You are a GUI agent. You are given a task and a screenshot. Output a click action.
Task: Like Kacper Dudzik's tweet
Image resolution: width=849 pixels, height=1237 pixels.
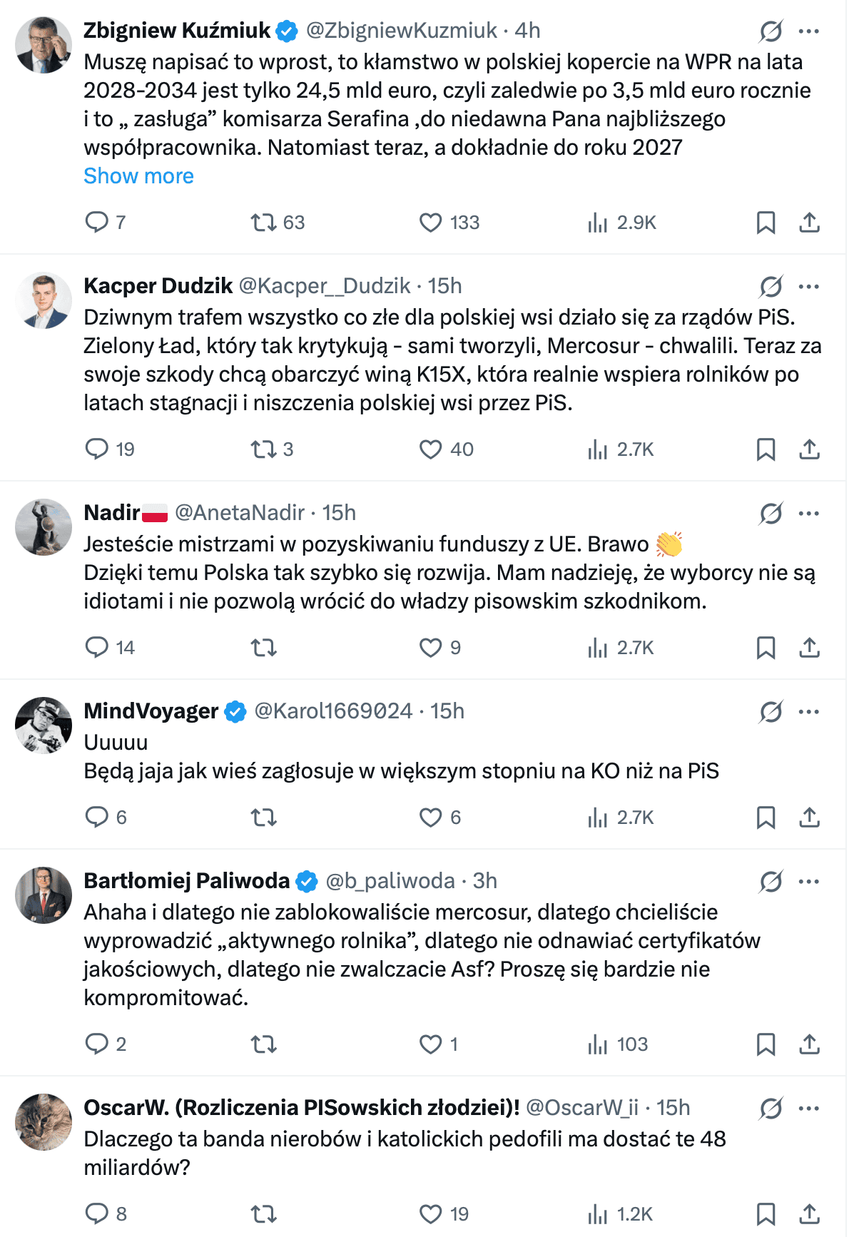pyautogui.click(x=431, y=449)
